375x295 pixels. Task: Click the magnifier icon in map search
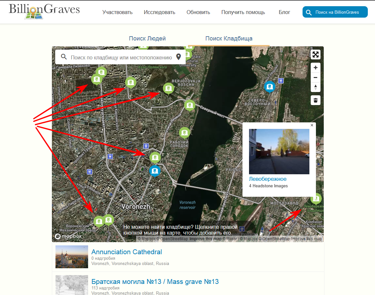point(64,57)
